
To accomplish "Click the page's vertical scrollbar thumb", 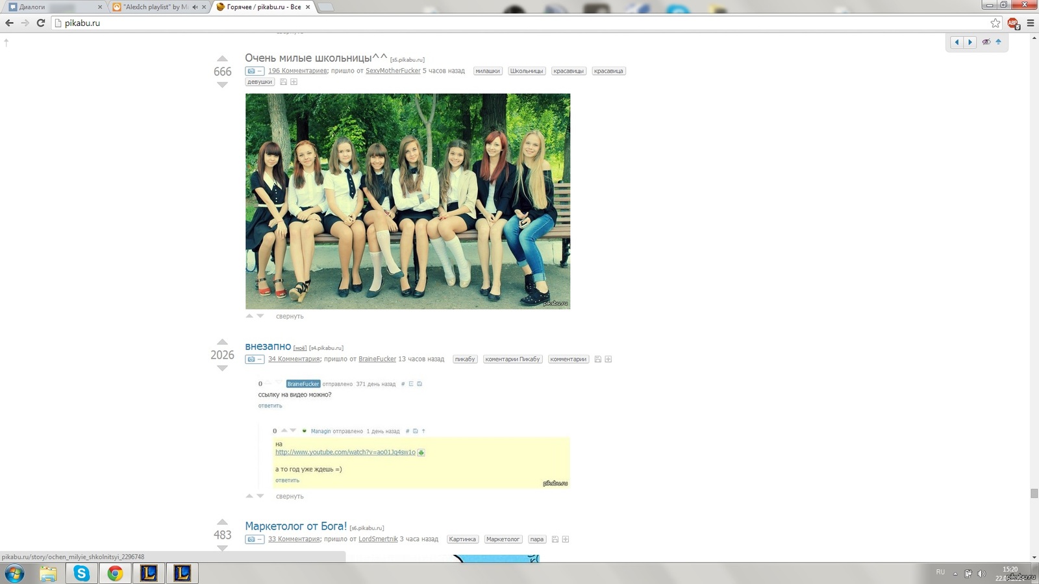I will [x=1034, y=494].
